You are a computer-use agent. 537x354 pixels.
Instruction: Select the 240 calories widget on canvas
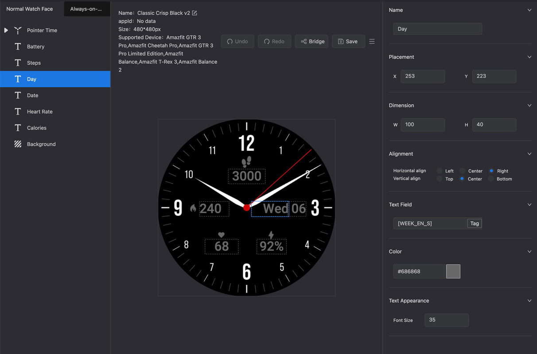click(214, 208)
